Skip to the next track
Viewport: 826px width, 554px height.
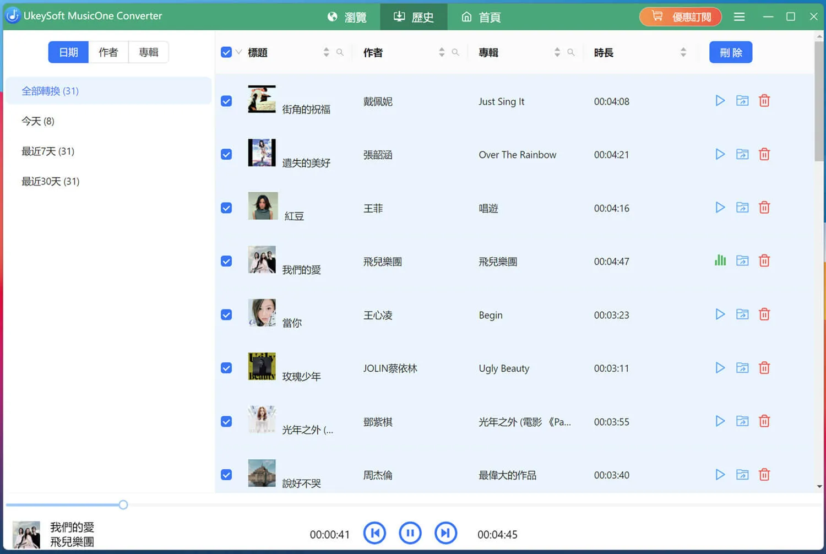click(445, 533)
